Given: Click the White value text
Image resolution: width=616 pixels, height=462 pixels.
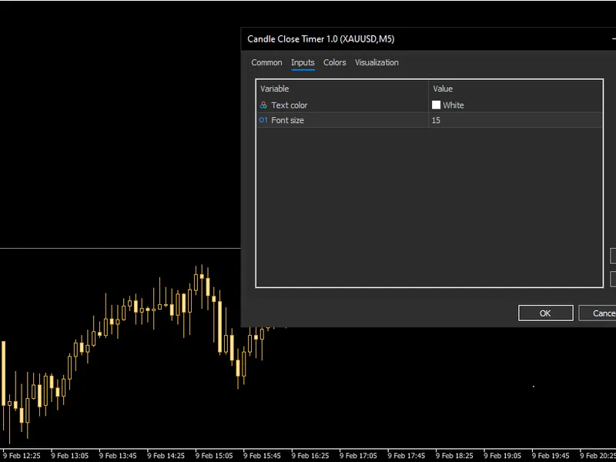Looking at the screenshot, I should 454,105.
